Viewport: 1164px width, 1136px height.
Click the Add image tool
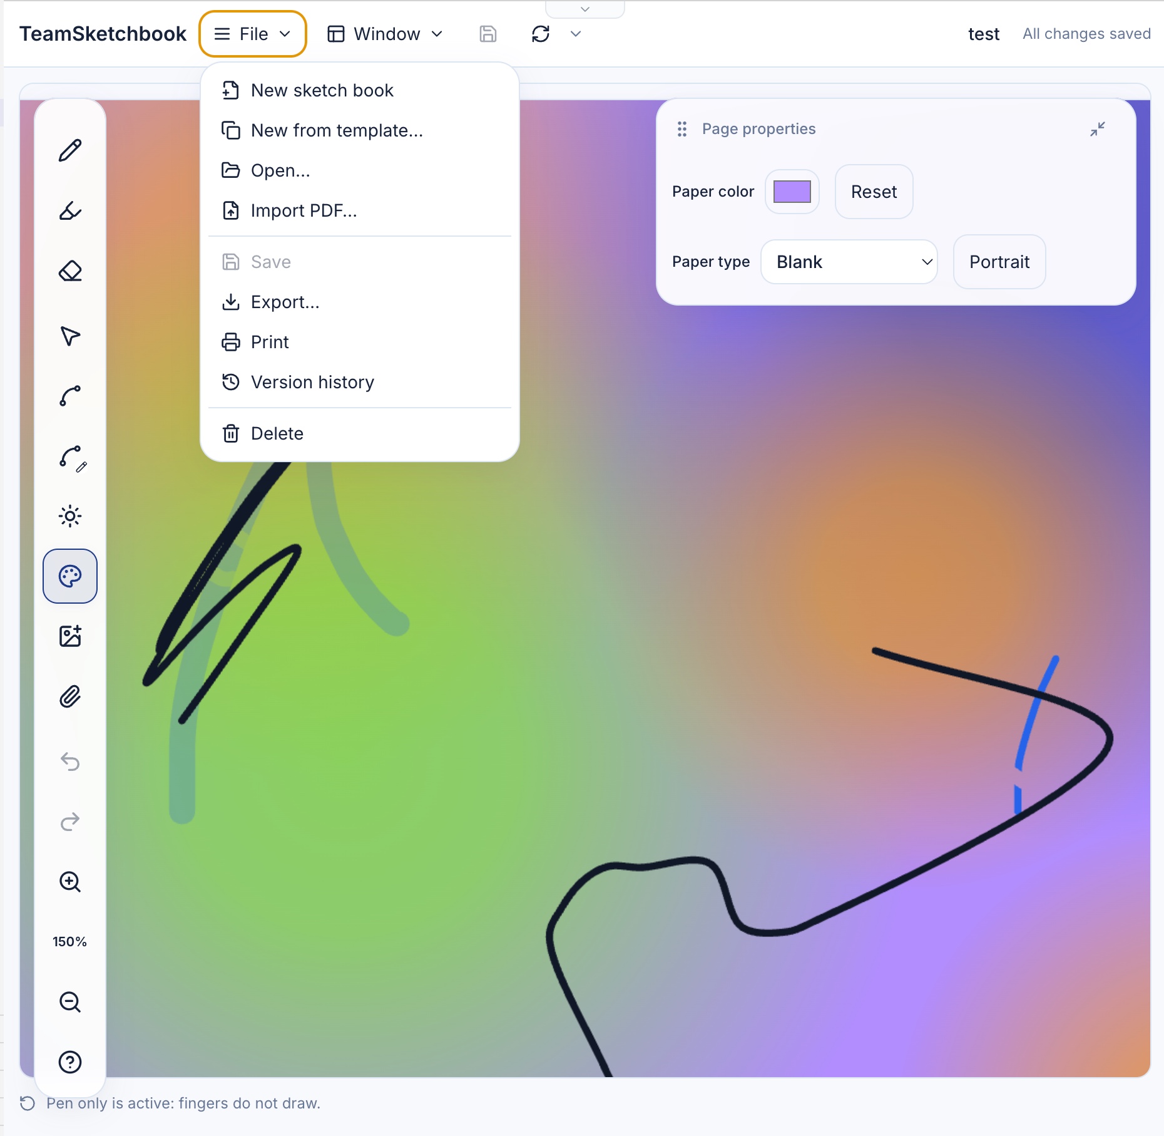[x=70, y=636]
